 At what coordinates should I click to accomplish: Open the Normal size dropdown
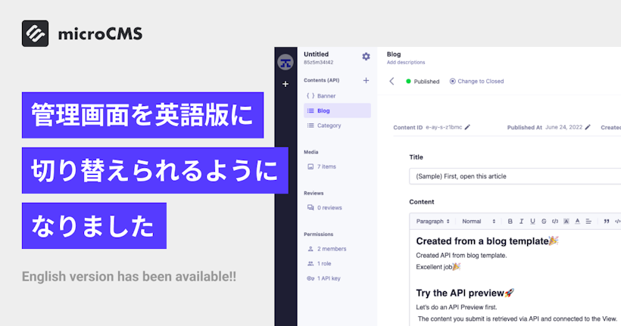pos(479,222)
